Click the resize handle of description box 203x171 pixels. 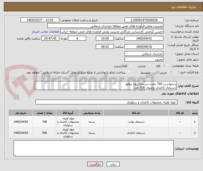click(x=36, y=89)
